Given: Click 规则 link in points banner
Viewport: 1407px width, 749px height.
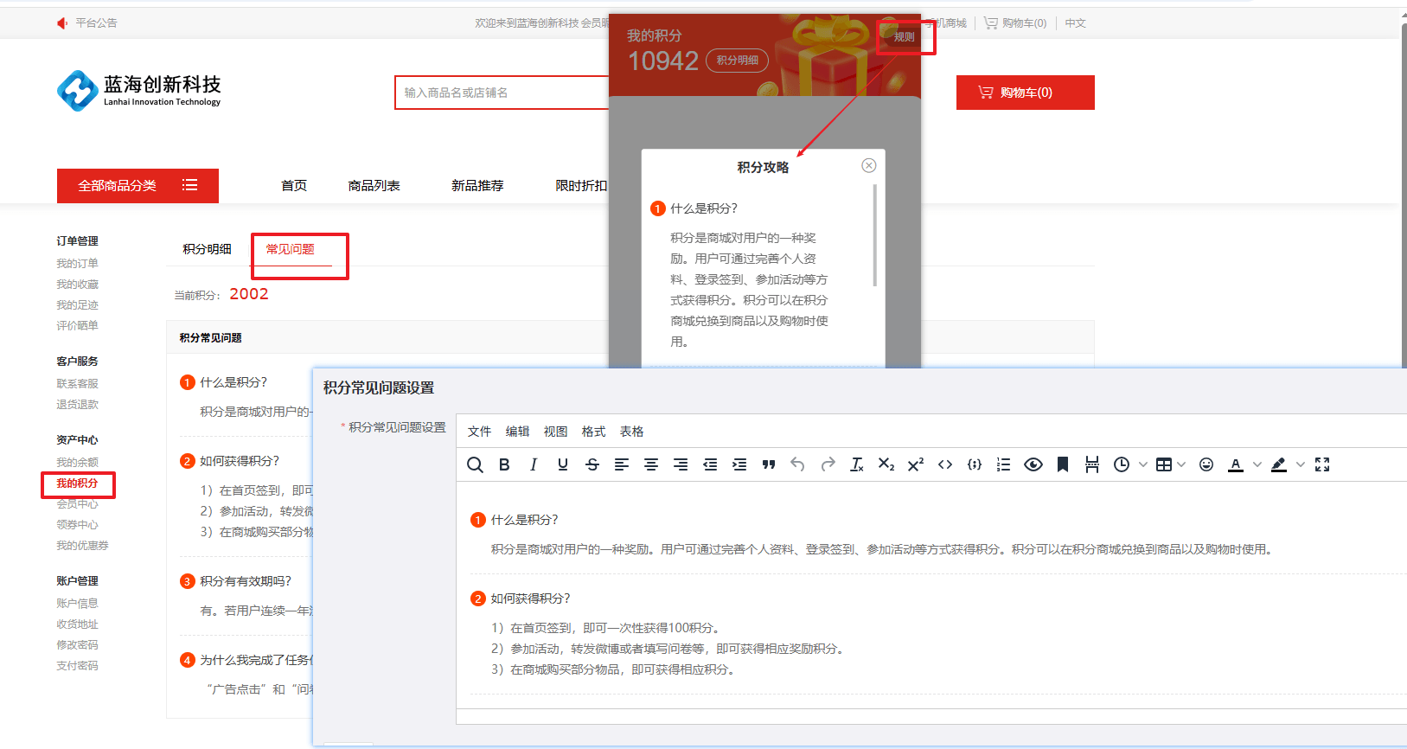Looking at the screenshot, I should (x=905, y=37).
